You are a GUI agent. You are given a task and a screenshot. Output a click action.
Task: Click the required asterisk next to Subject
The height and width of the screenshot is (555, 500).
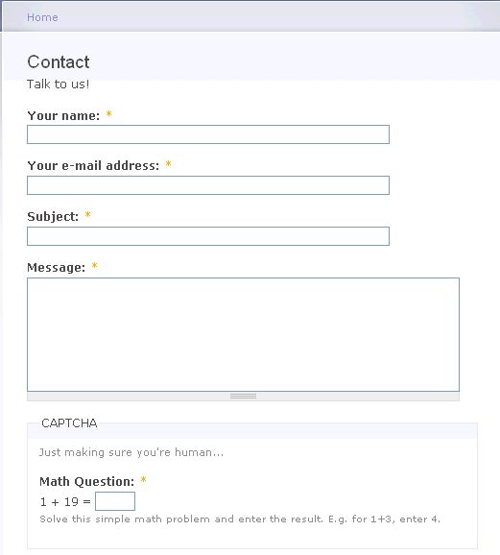tap(87, 215)
